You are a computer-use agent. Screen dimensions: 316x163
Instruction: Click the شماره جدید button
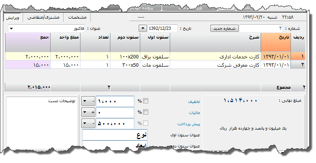tap(224, 29)
